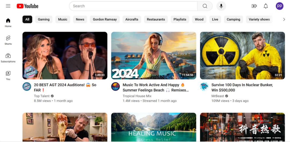Select the Camping filter chip
The width and height of the screenshot is (290, 142).
(233, 19)
